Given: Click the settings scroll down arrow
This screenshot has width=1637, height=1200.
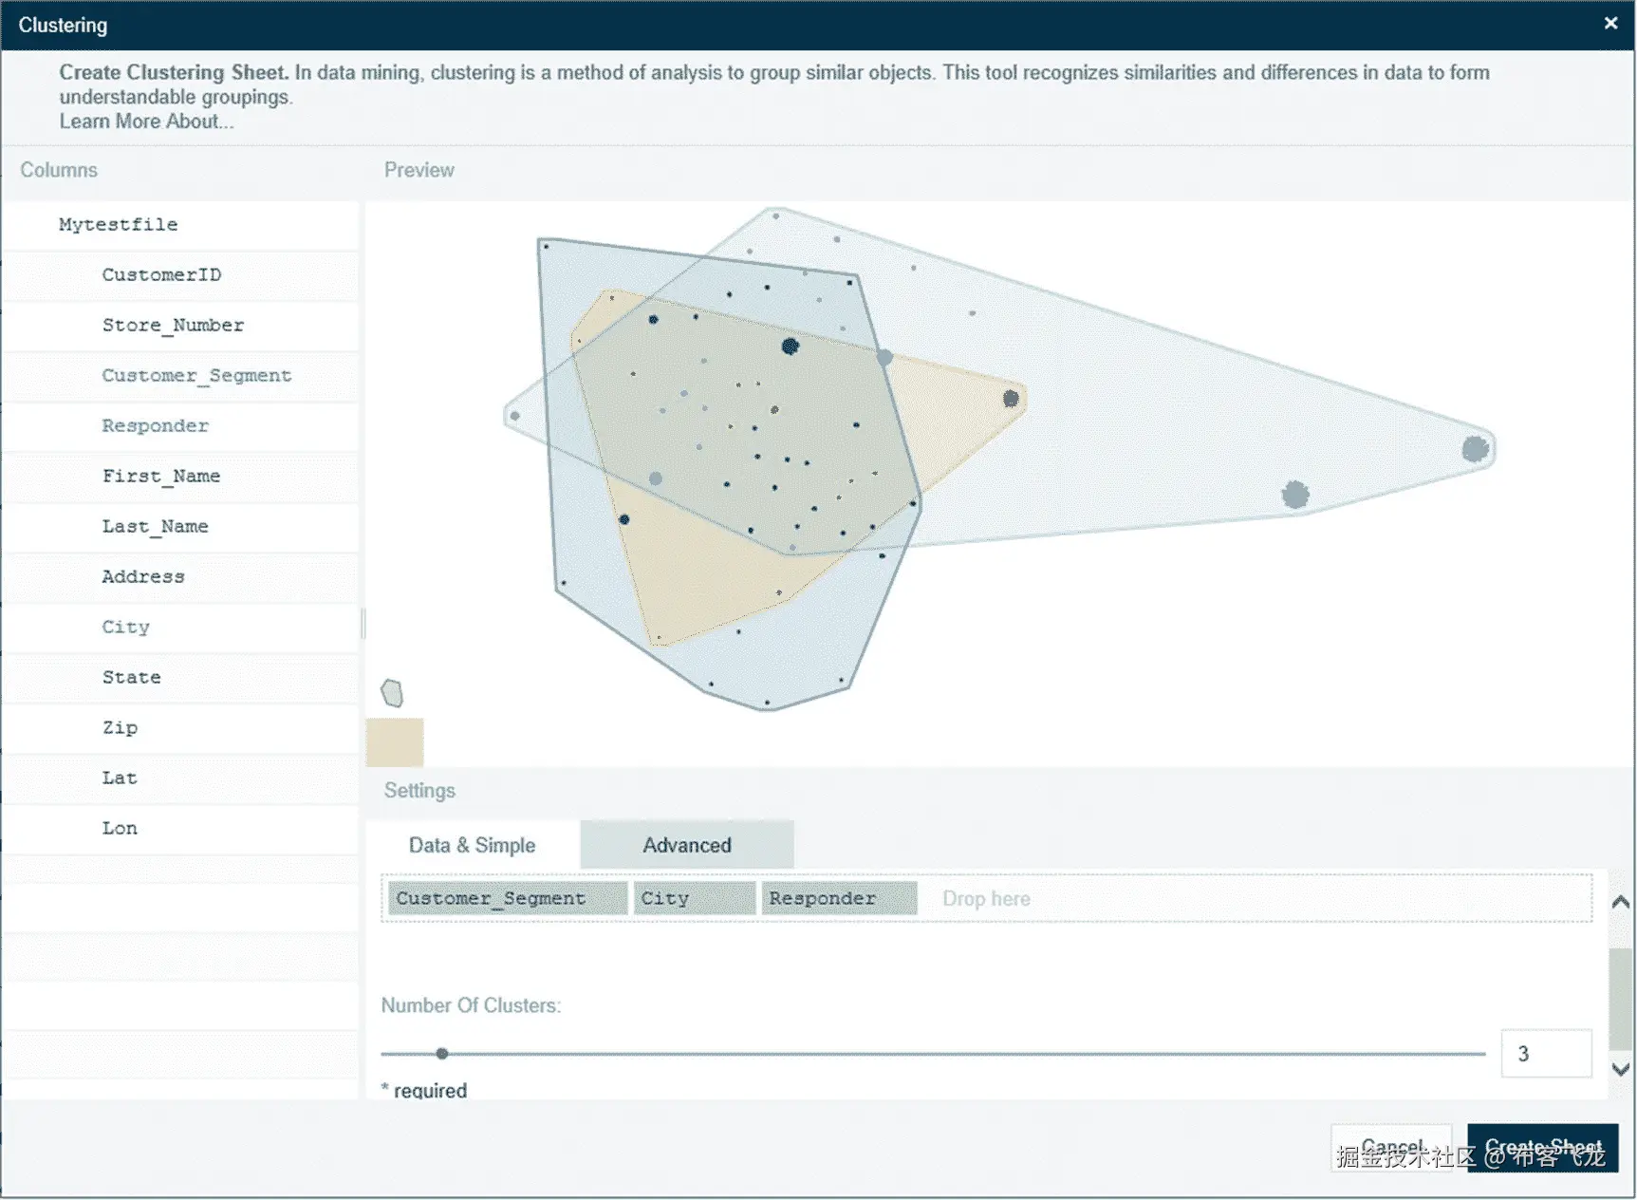Looking at the screenshot, I should (x=1621, y=1069).
